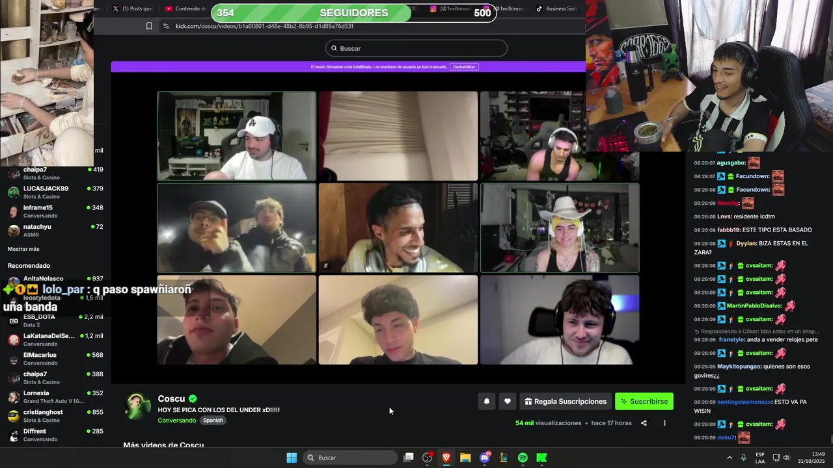Click the Lornexia avatar icon
The width and height of the screenshot is (833, 468).
click(13, 397)
